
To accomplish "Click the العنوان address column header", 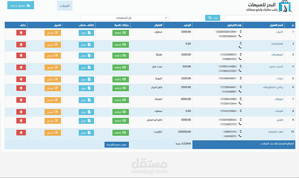I will [x=158, y=25].
